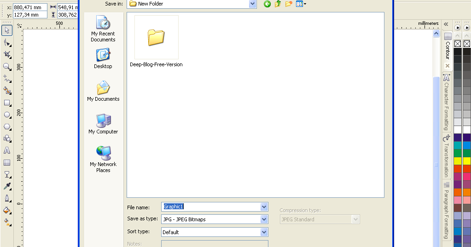Screen dimensions: 471x247
Task: Close the Contour docker with X
Action: pyautogui.click(x=448, y=66)
